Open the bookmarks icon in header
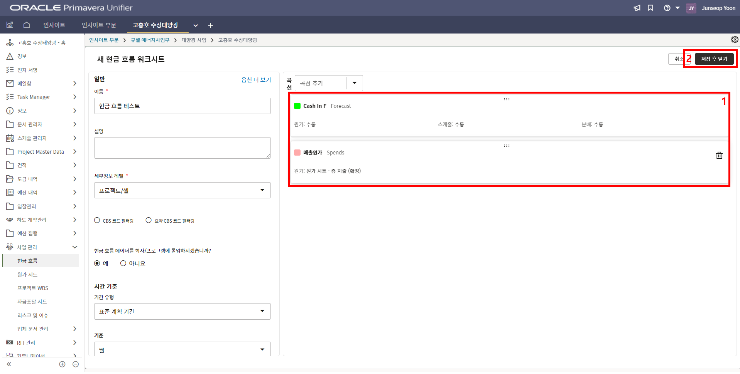This screenshot has height=374, width=740. tap(650, 8)
